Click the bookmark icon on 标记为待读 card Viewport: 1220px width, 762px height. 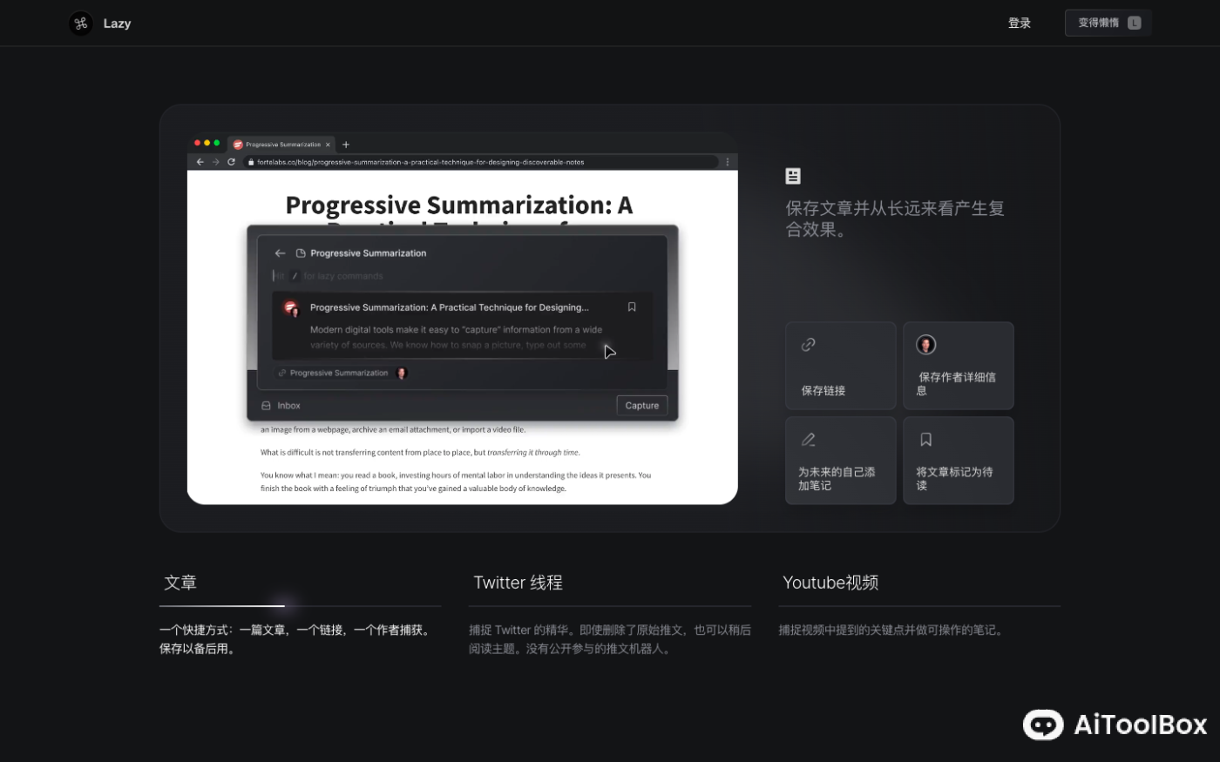pyautogui.click(x=925, y=439)
